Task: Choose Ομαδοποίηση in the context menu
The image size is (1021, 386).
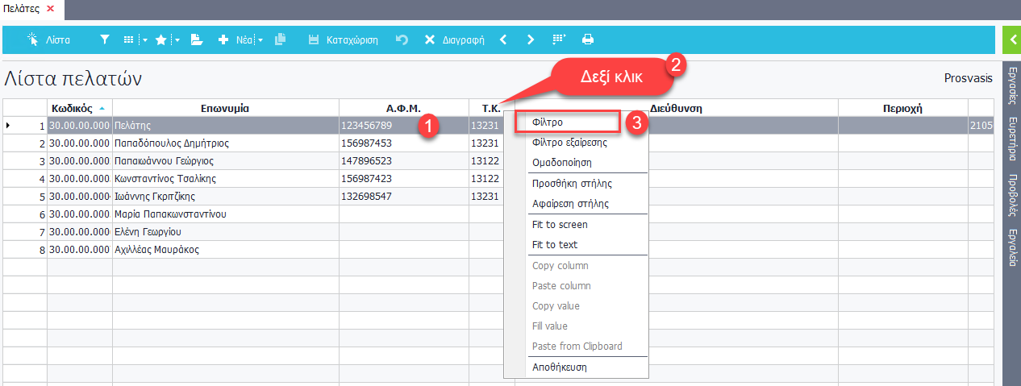Action: pyautogui.click(x=562, y=162)
